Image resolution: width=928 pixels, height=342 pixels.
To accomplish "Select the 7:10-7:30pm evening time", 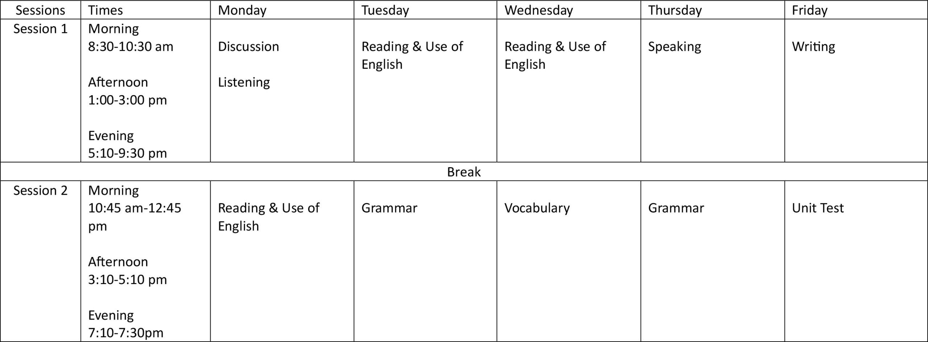I will [126, 333].
